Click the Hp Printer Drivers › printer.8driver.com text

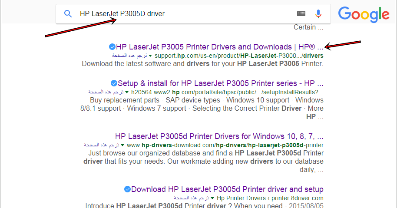[270, 198]
